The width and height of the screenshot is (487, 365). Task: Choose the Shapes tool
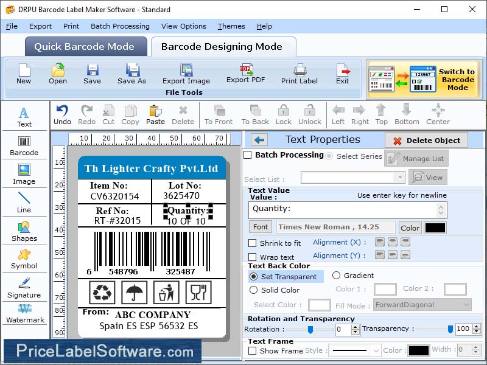[x=24, y=232]
